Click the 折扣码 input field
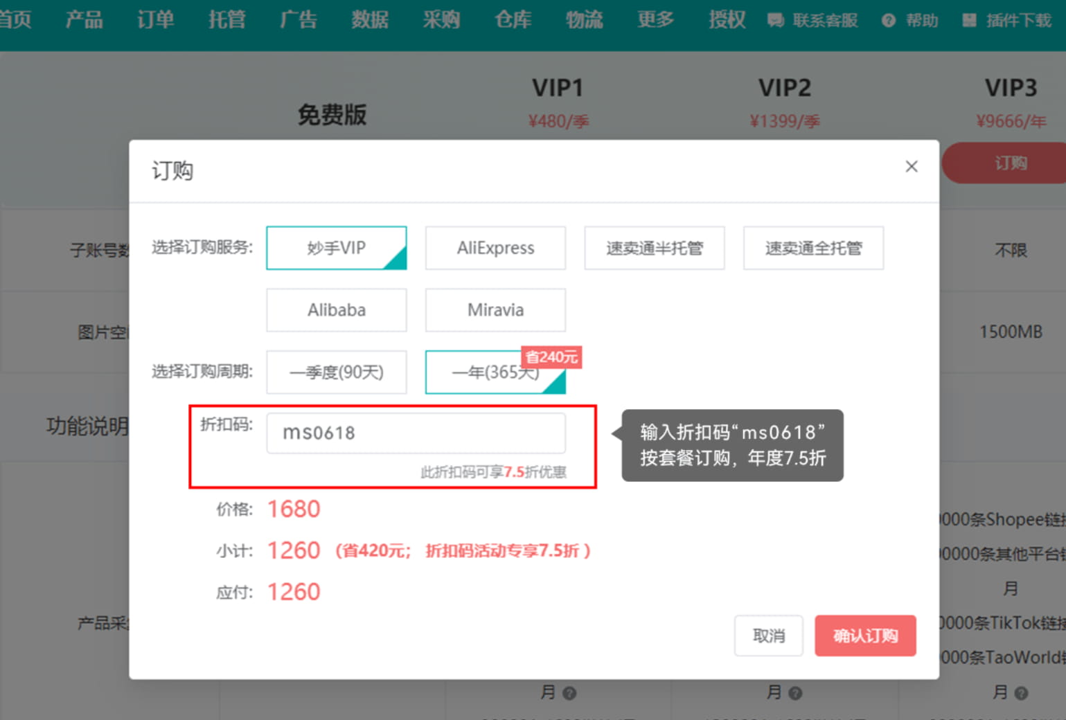Screen dimensions: 1066x720 point(416,433)
